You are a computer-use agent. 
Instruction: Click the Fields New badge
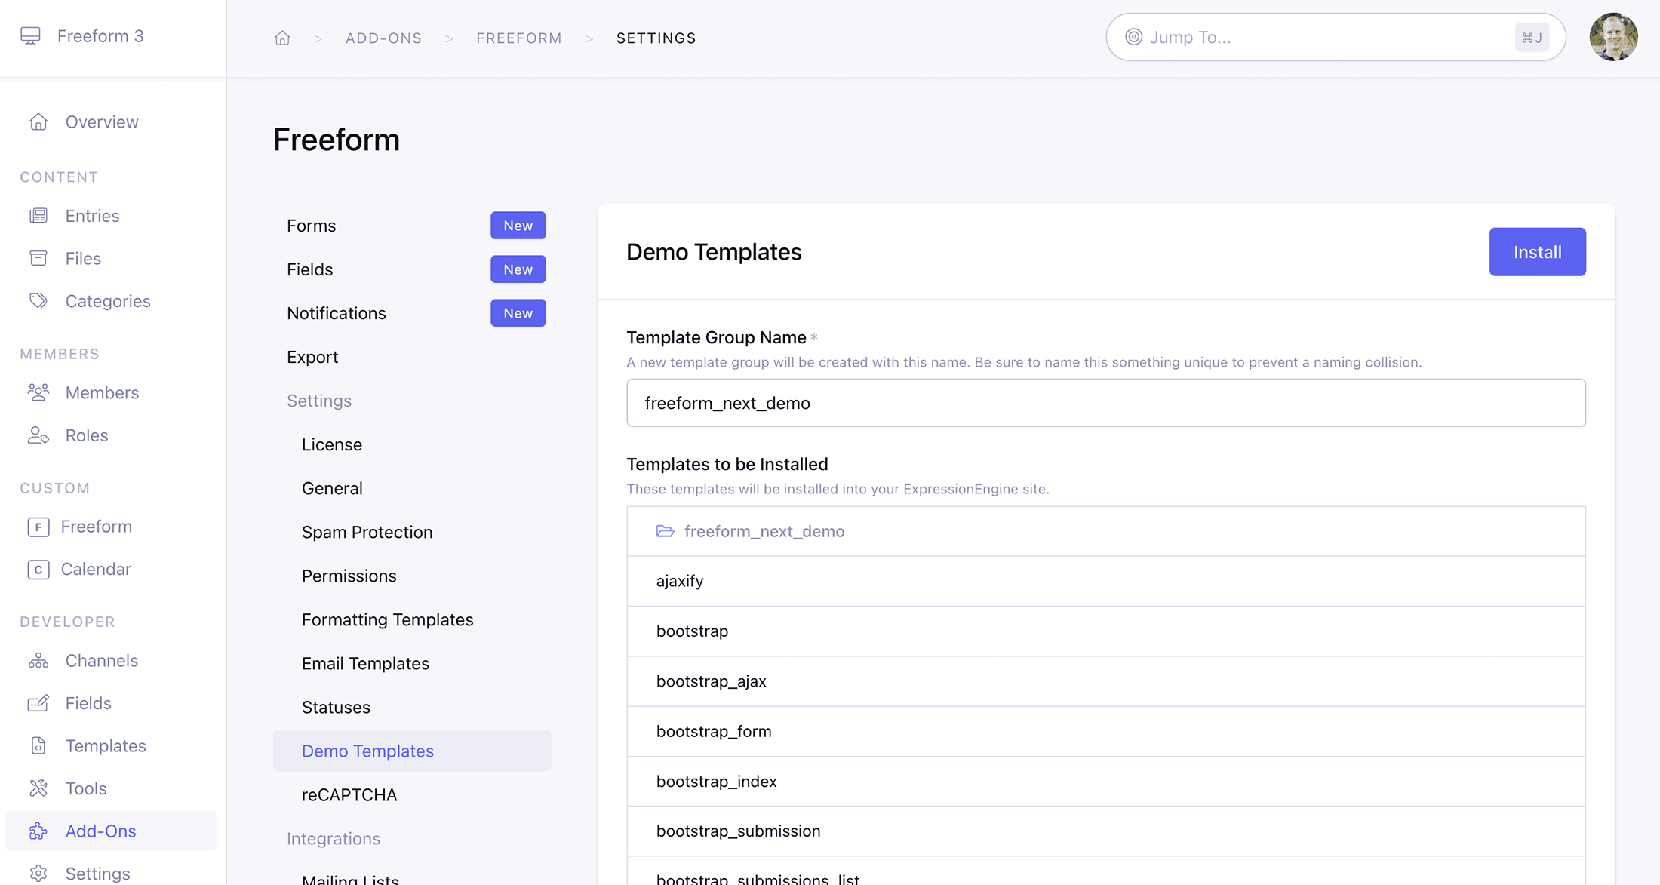[x=517, y=269]
